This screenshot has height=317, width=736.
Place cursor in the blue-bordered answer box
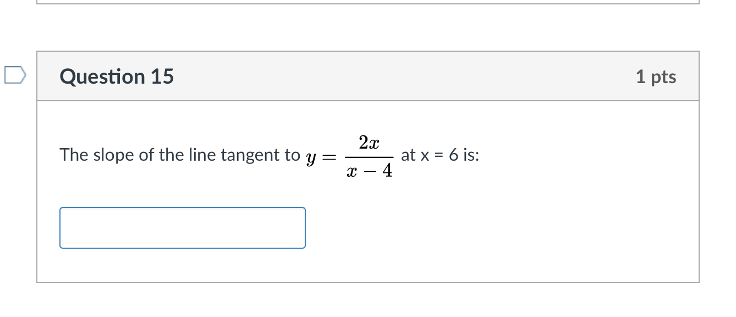coord(182,228)
